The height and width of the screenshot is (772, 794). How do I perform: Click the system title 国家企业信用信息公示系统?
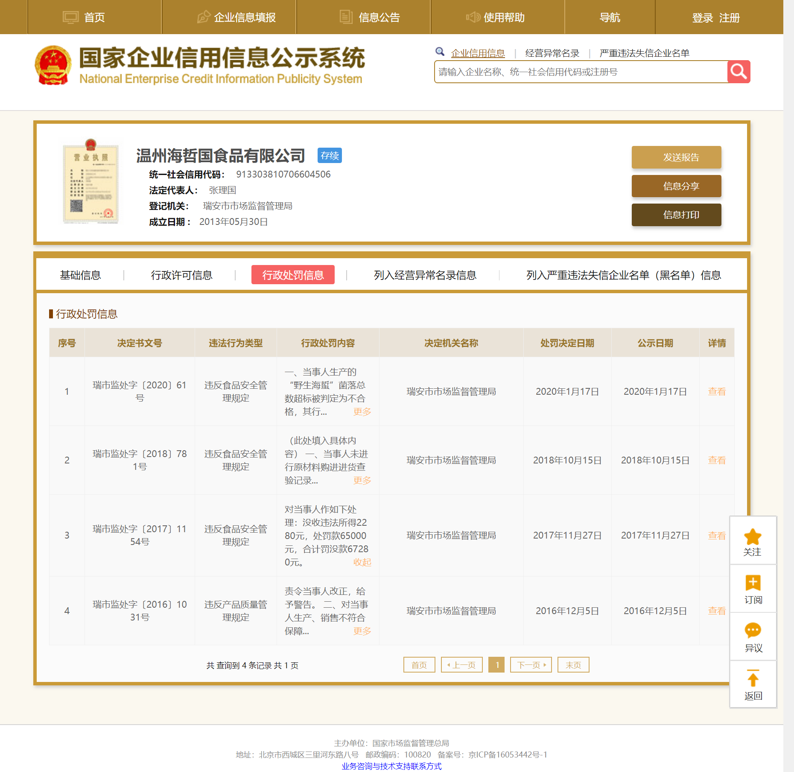tap(222, 58)
